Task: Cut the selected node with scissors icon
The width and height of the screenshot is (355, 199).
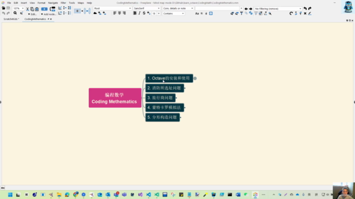Action: [x=27, y=9]
